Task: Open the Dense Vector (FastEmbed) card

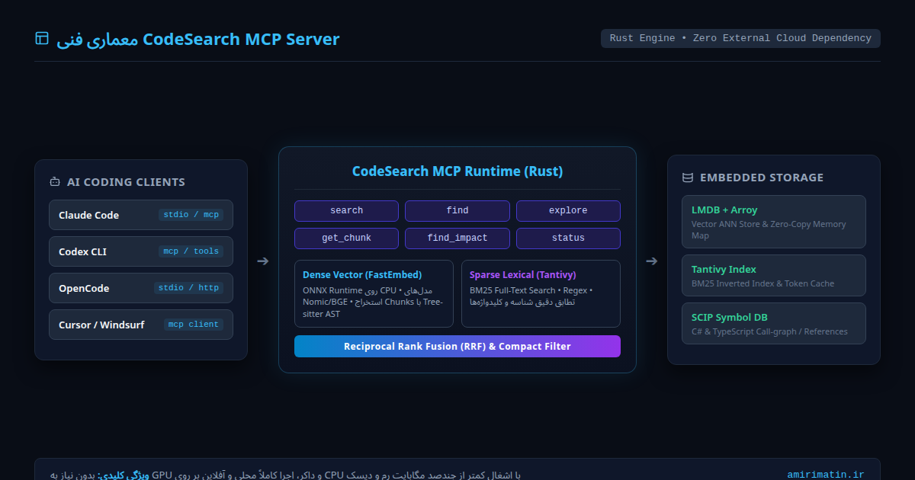Action: pyautogui.click(x=374, y=293)
